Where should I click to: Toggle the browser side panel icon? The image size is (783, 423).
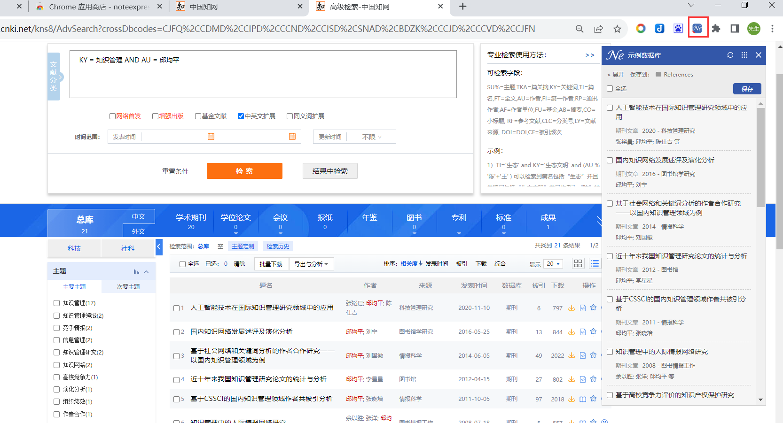[x=735, y=29]
